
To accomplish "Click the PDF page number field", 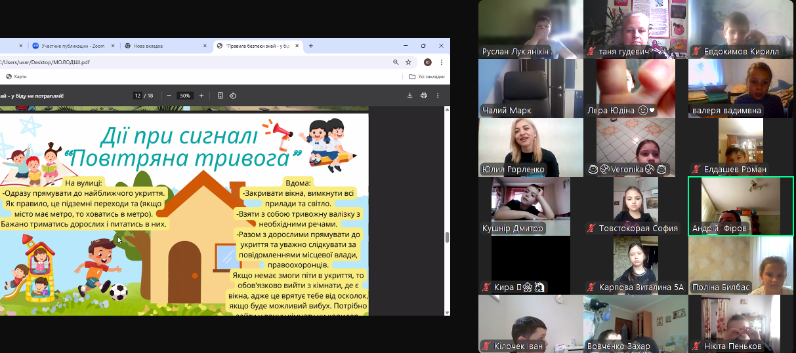I will point(138,96).
